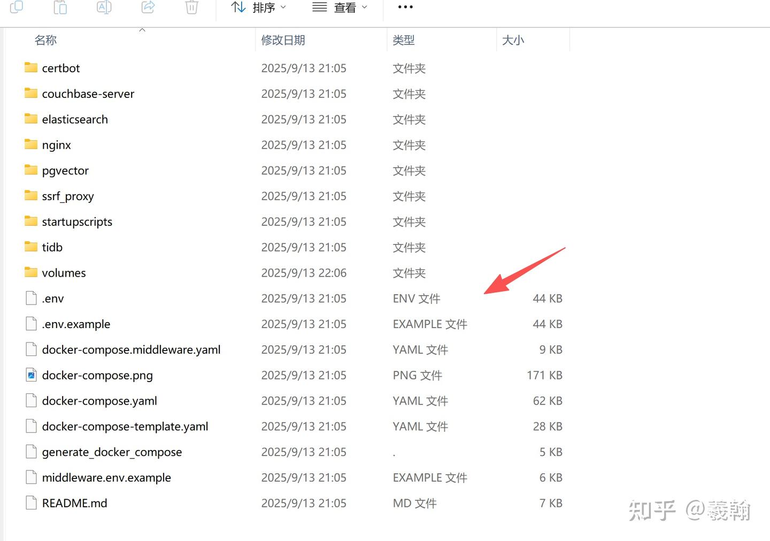Select the docker-compose.yaml file name
The height and width of the screenshot is (541, 770).
99,401
